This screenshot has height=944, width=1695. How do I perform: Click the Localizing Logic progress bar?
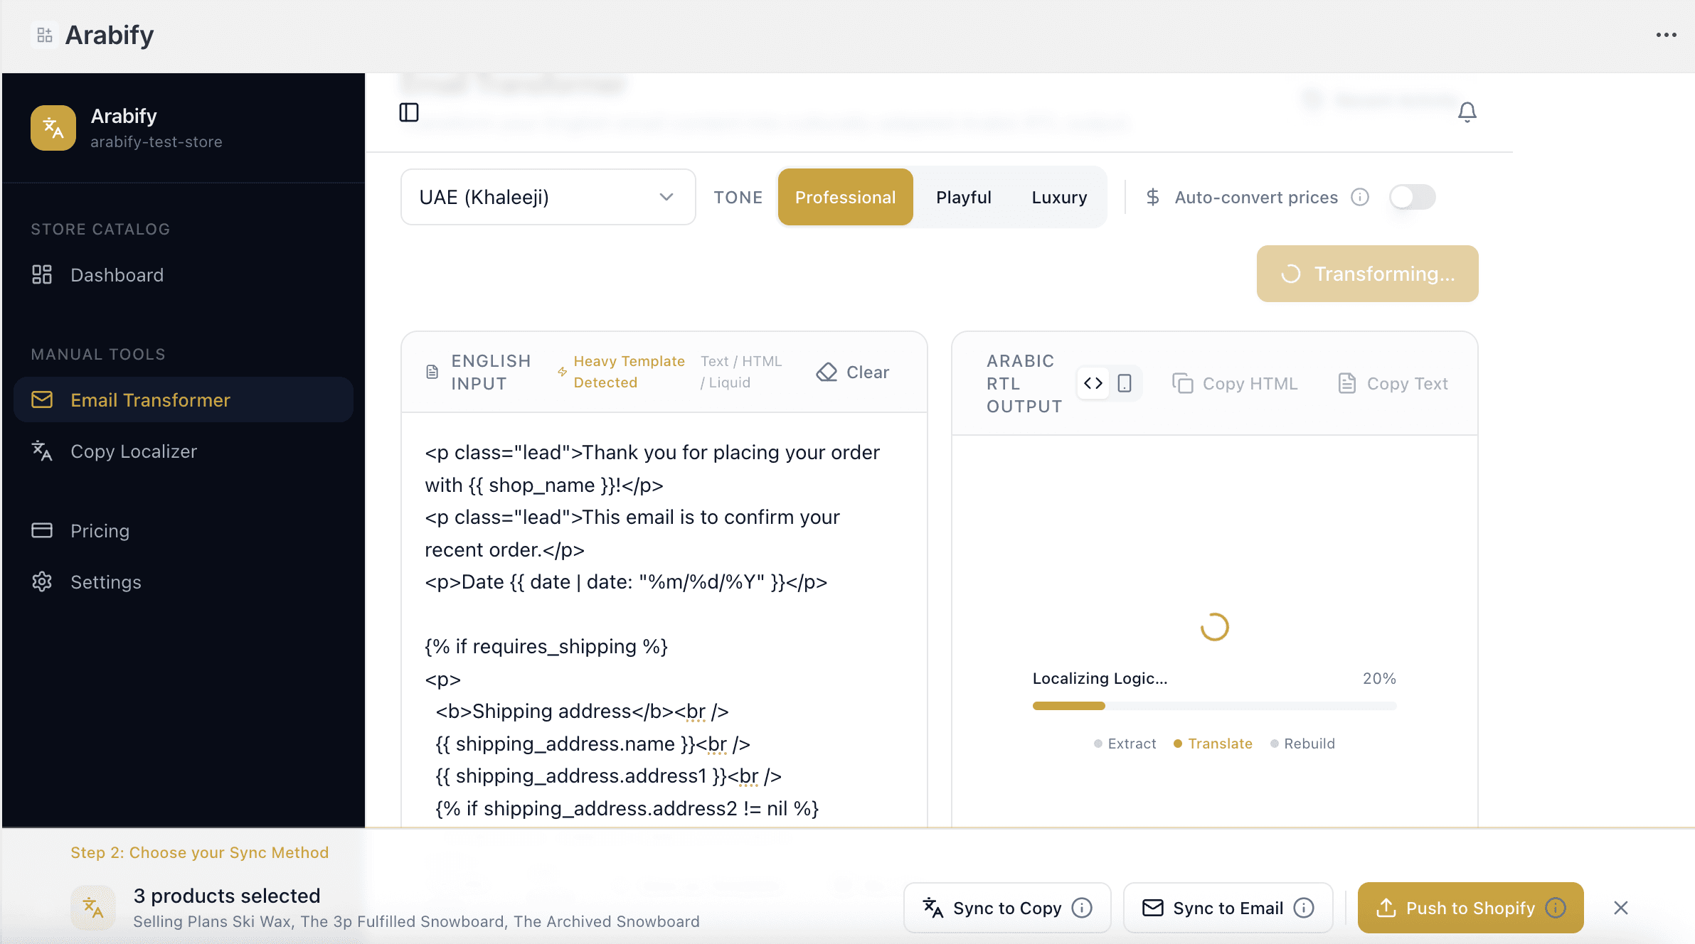[x=1214, y=706]
